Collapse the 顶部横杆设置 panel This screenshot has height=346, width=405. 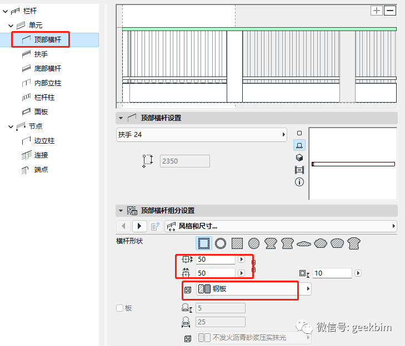click(121, 118)
